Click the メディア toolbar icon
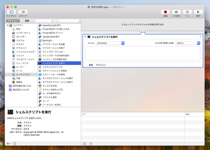This screenshot has height=150, width=210. pos(23,12)
